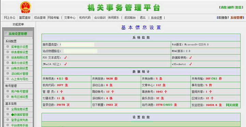Click the Web版本 Microsoft-IIS/6.0 text
Image resolution: width=246 pixels, height=127 pixels.
190,45
